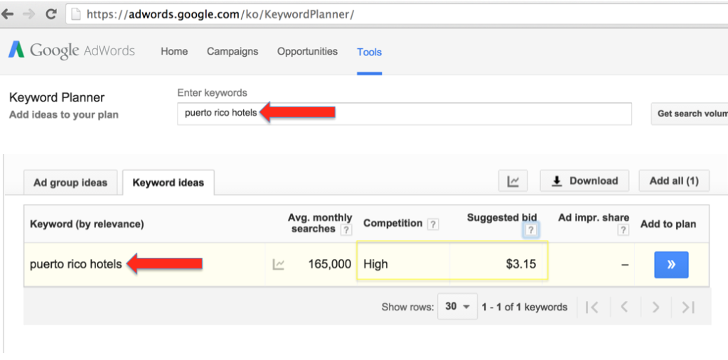Click the Get search volume button

click(690, 114)
